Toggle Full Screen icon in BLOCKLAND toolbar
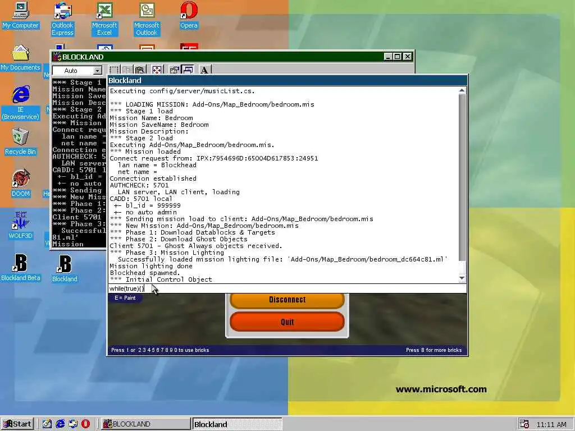This screenshot has width=575, height=431. (x=157, y=70)
